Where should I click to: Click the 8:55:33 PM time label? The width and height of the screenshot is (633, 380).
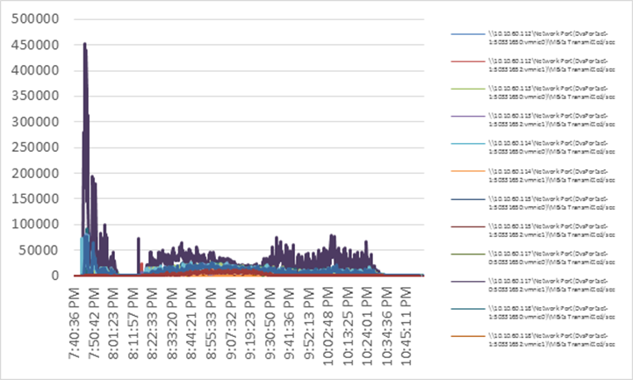tap(211, 323)
